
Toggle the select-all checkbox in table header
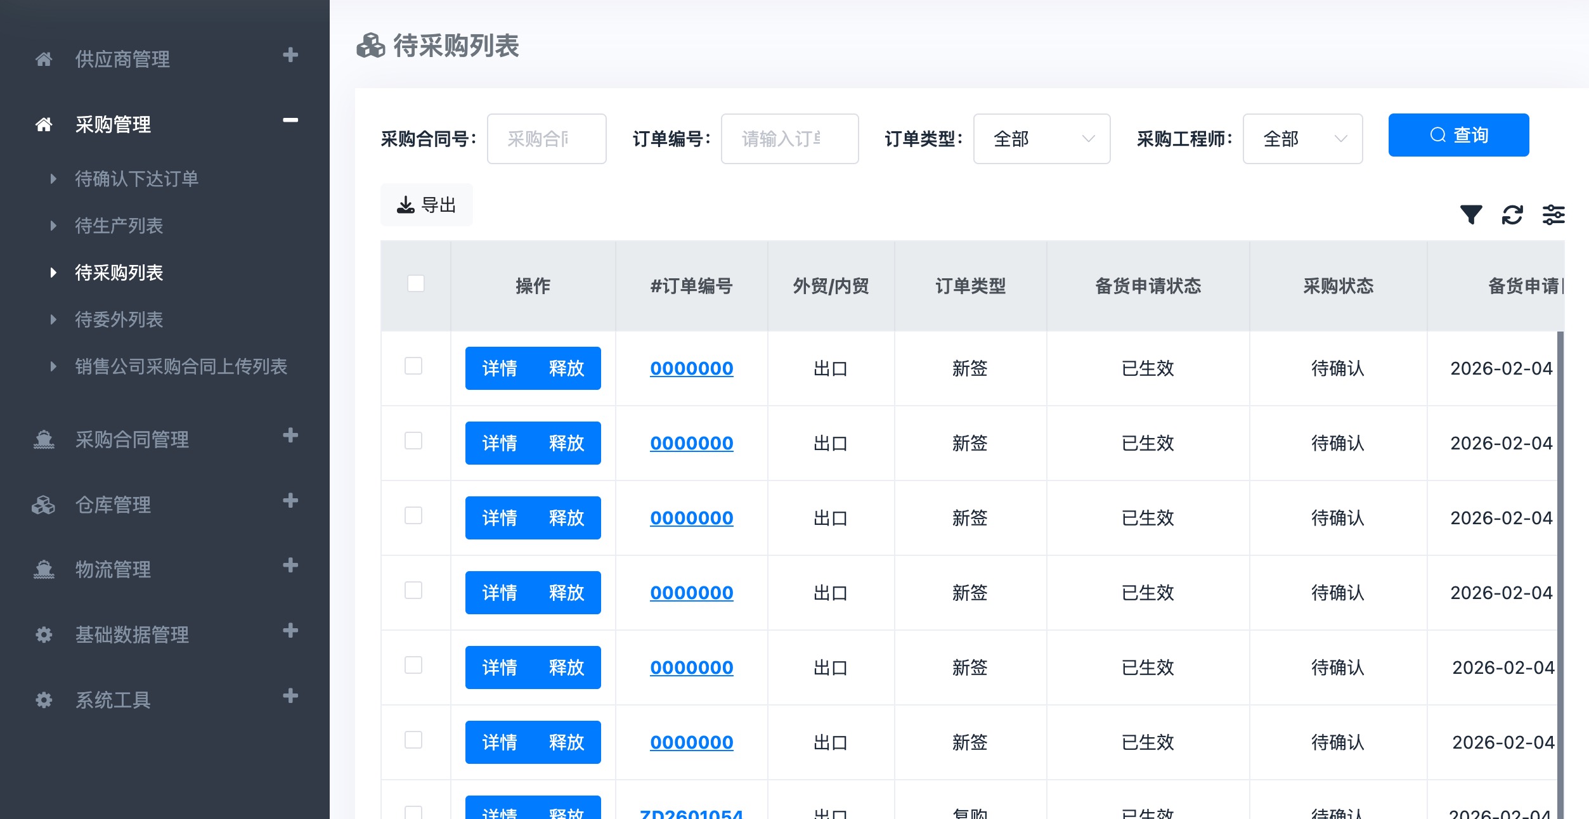point(416,283)
